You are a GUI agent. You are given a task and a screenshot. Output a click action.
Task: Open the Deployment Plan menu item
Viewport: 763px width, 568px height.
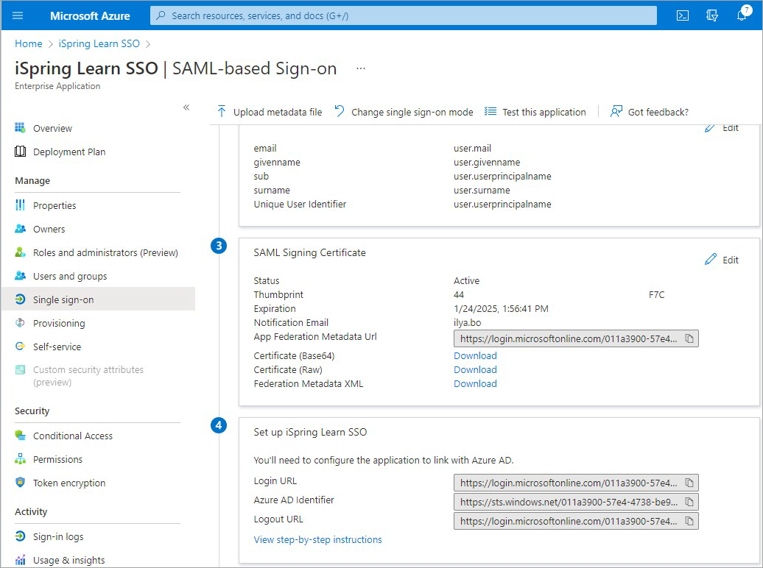[69, 152]
